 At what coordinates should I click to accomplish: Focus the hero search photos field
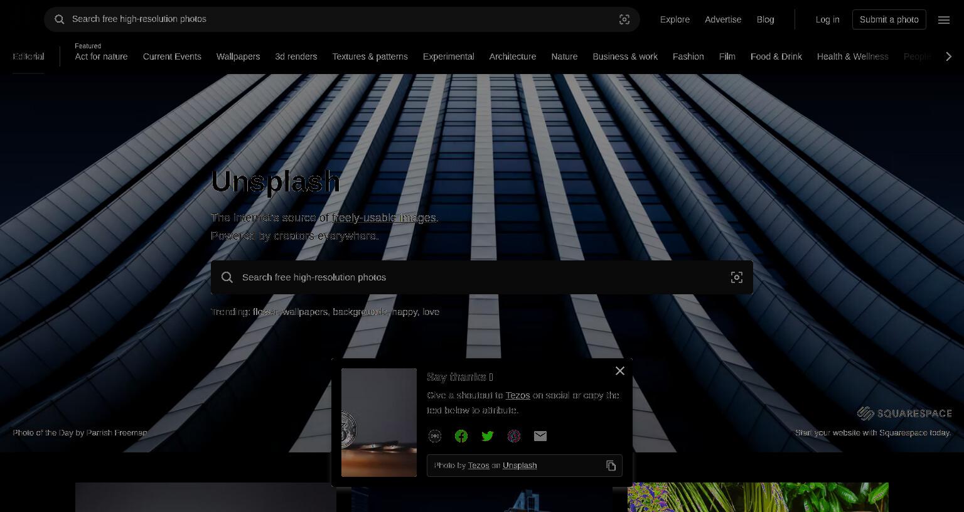coord(482,277)
